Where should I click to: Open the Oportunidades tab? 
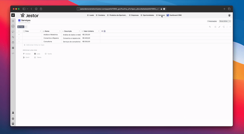point(147,15)
